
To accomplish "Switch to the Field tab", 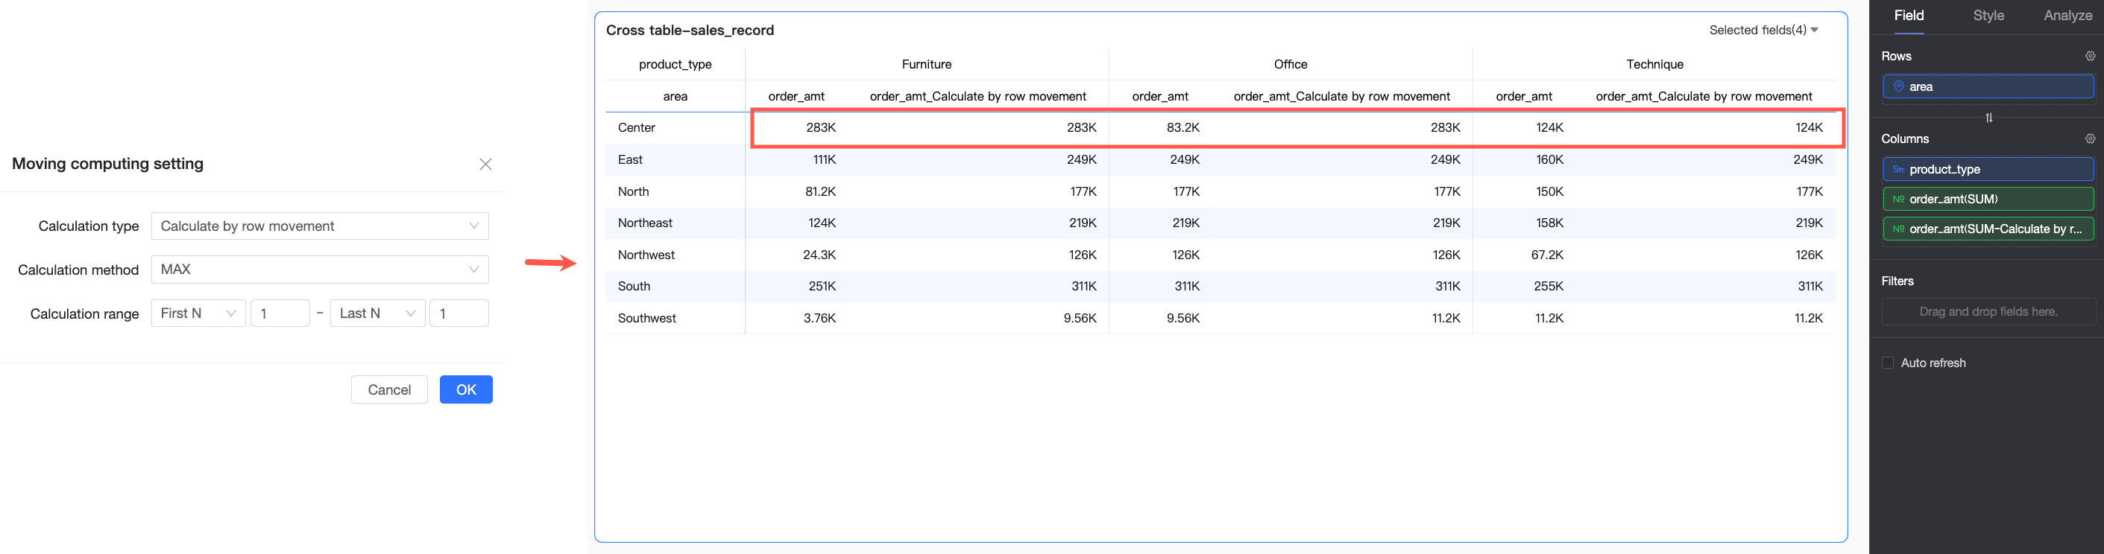I will 1909,16.
